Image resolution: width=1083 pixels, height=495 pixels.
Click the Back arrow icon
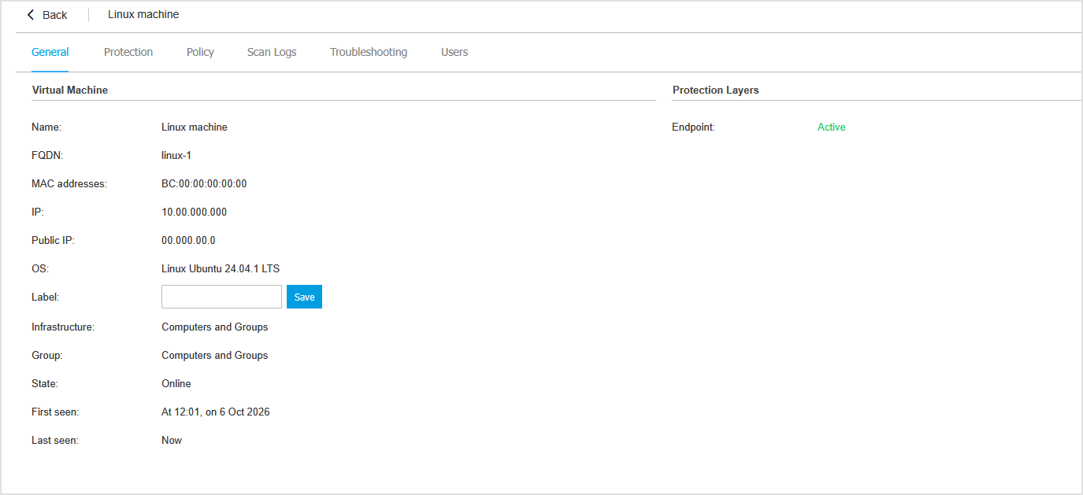pos(31,15)
